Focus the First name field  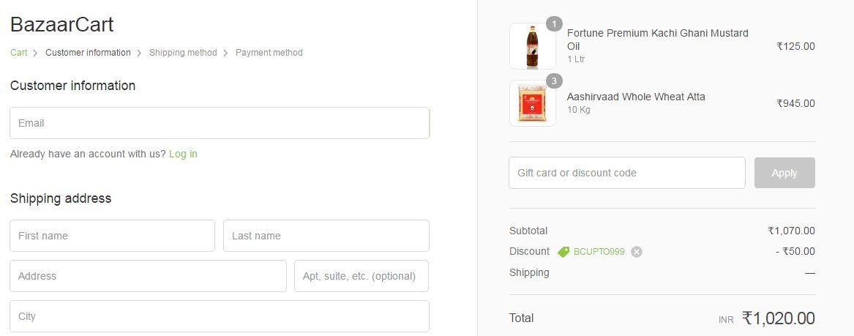(112, 236)
